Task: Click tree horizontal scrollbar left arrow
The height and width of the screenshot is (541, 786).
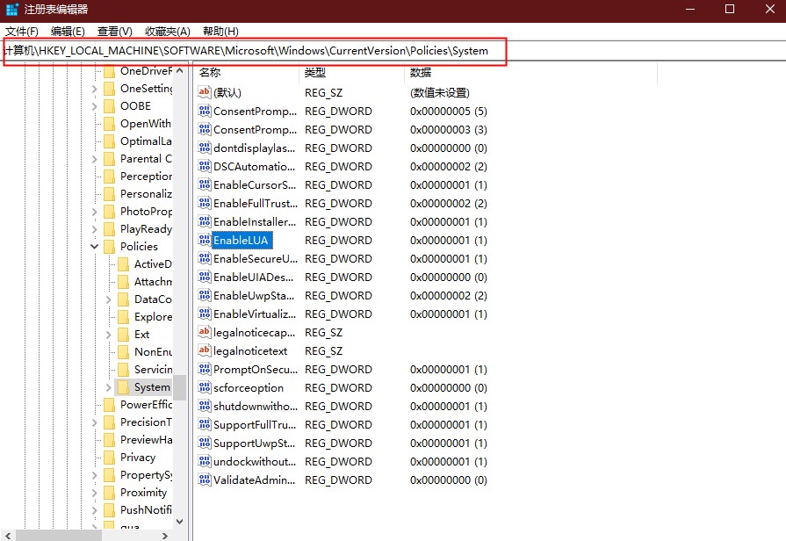Action: (x=8, y=536)
